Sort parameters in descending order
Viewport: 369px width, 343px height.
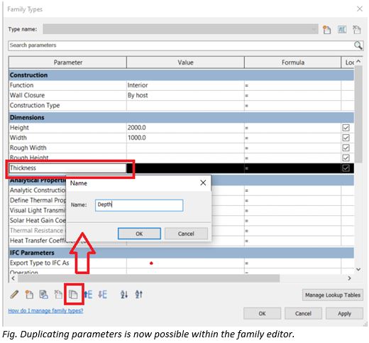point(138,295)
